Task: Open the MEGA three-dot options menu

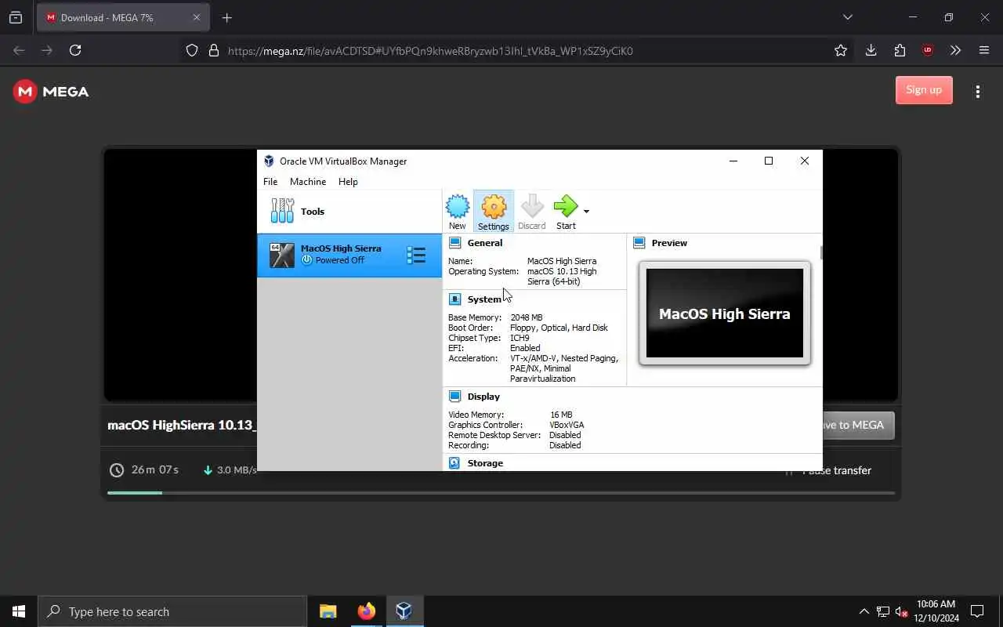Action: click(x=977, y=92)
